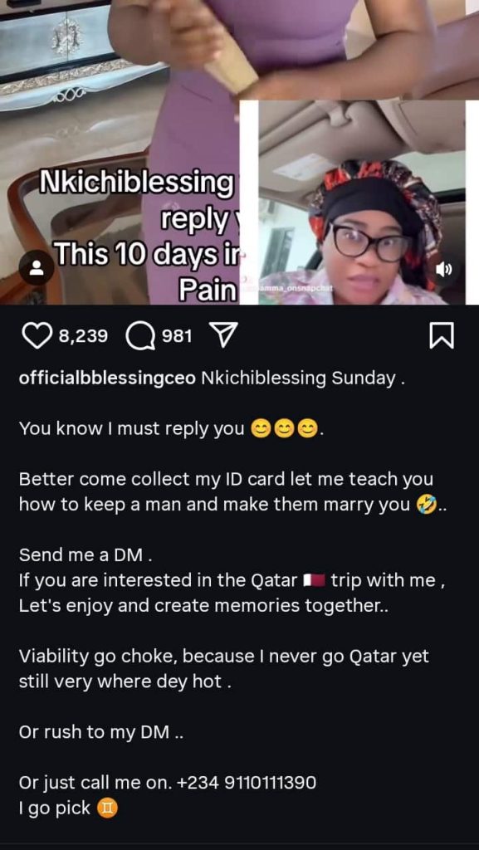Tap the Qatar flag emoji in caption
479x850 pixels.
pyautogui.click(x=314, y=580)
